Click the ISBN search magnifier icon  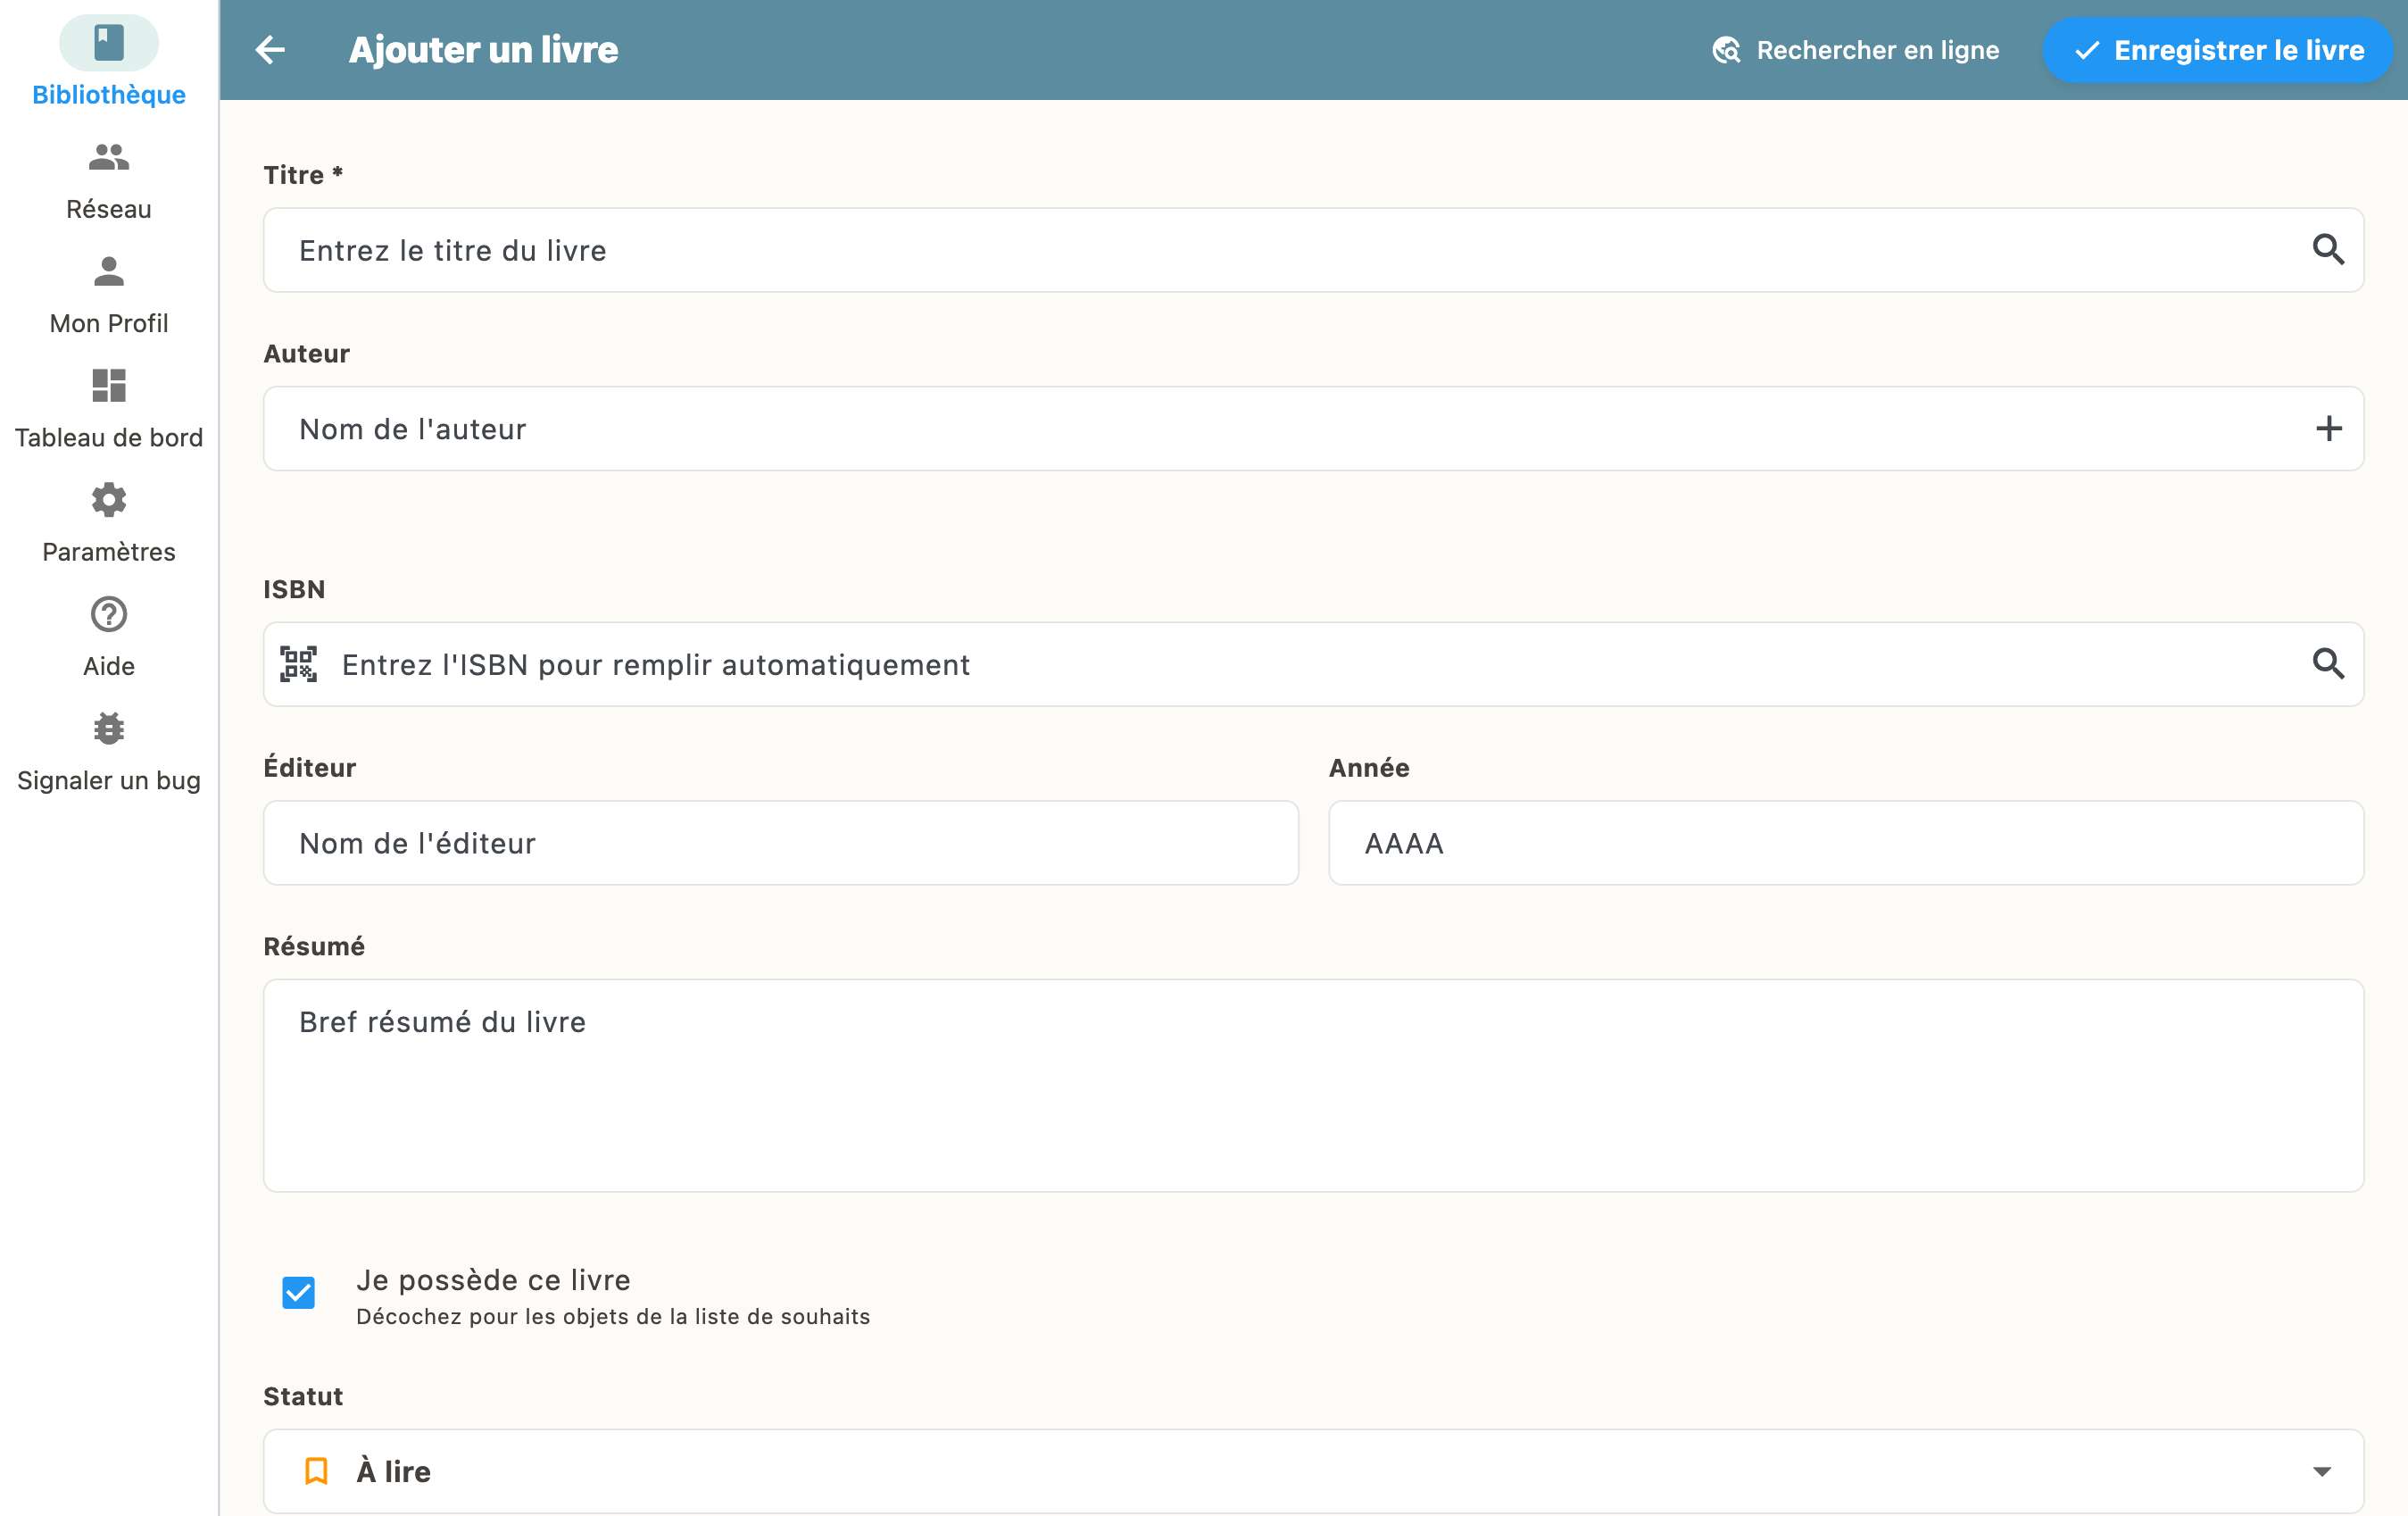click(2330, 663)
